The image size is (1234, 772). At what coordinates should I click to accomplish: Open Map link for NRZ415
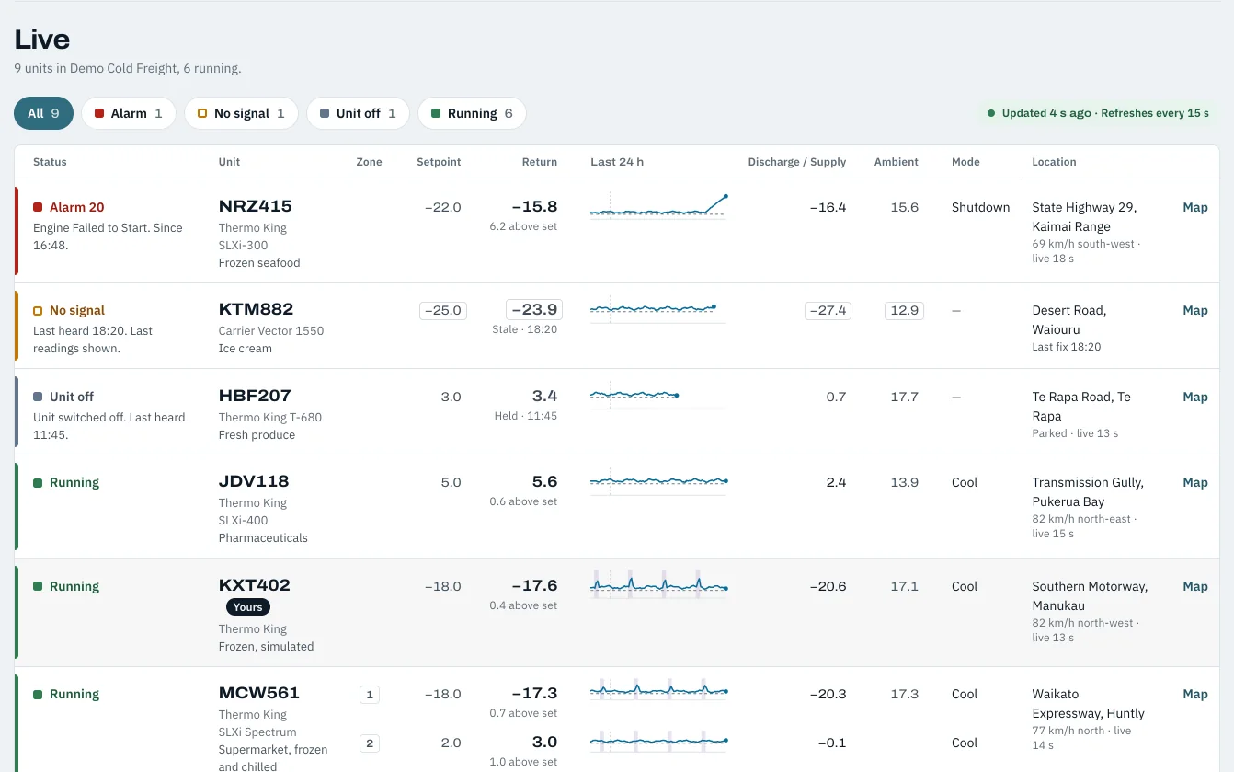point(1194,207)
